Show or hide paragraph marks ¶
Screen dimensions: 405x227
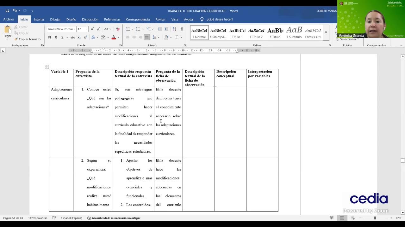[x=182, y=29]
